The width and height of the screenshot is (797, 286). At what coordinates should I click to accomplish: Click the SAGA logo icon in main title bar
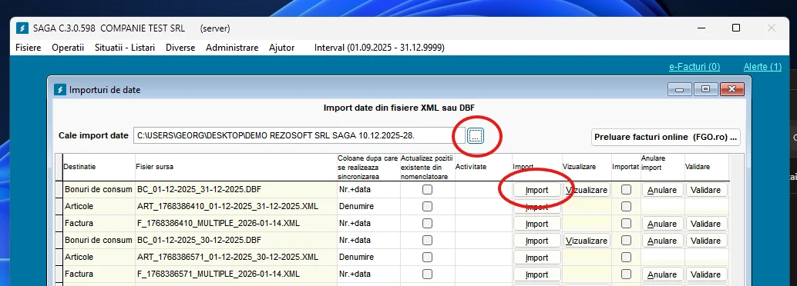click(22, 28)
